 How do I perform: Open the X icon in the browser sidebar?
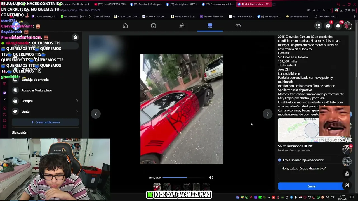4,99
